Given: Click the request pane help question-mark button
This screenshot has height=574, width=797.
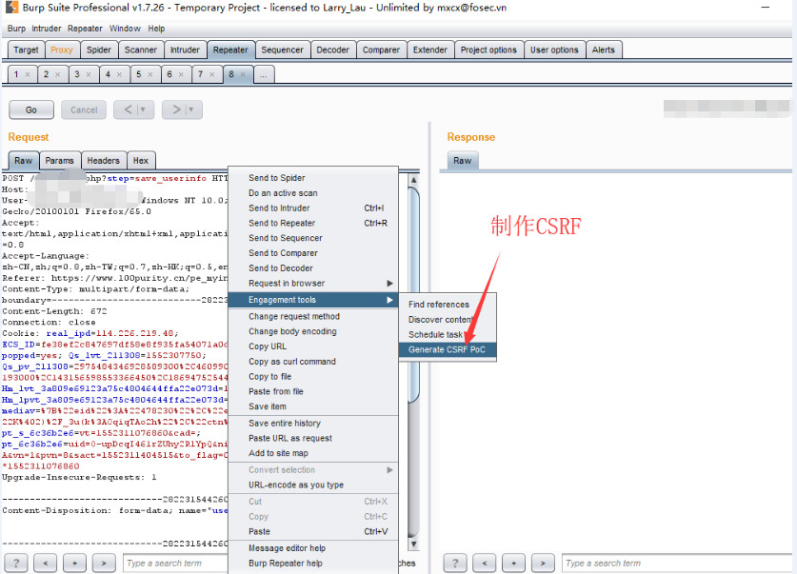Looking at the screenshot, I should tap(16, 563).
